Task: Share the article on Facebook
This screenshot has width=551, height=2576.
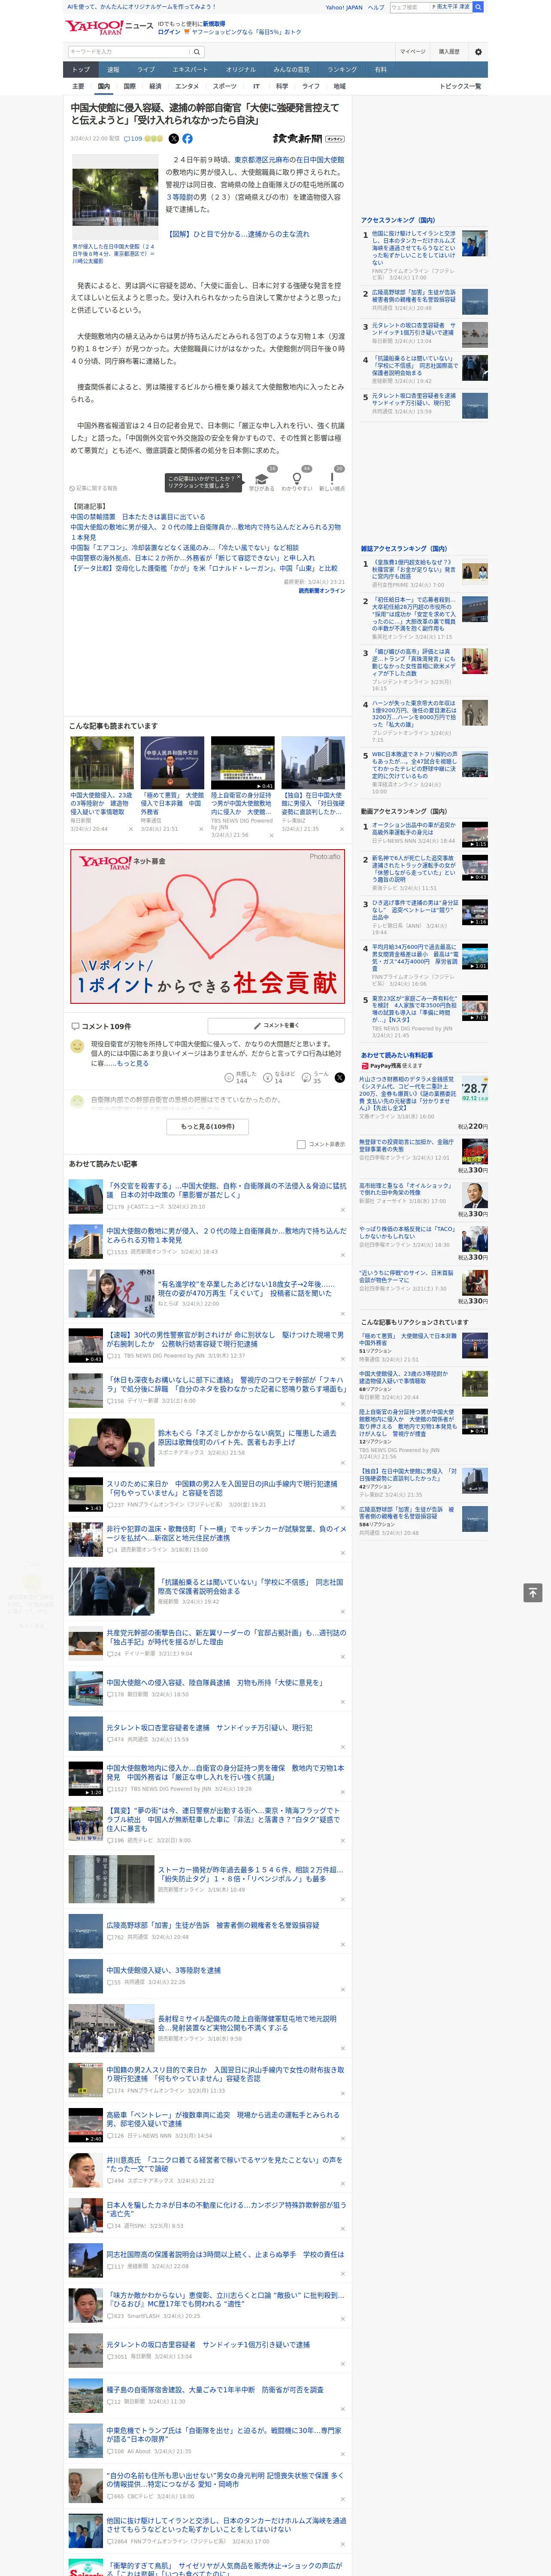Action: coord(187,139)
